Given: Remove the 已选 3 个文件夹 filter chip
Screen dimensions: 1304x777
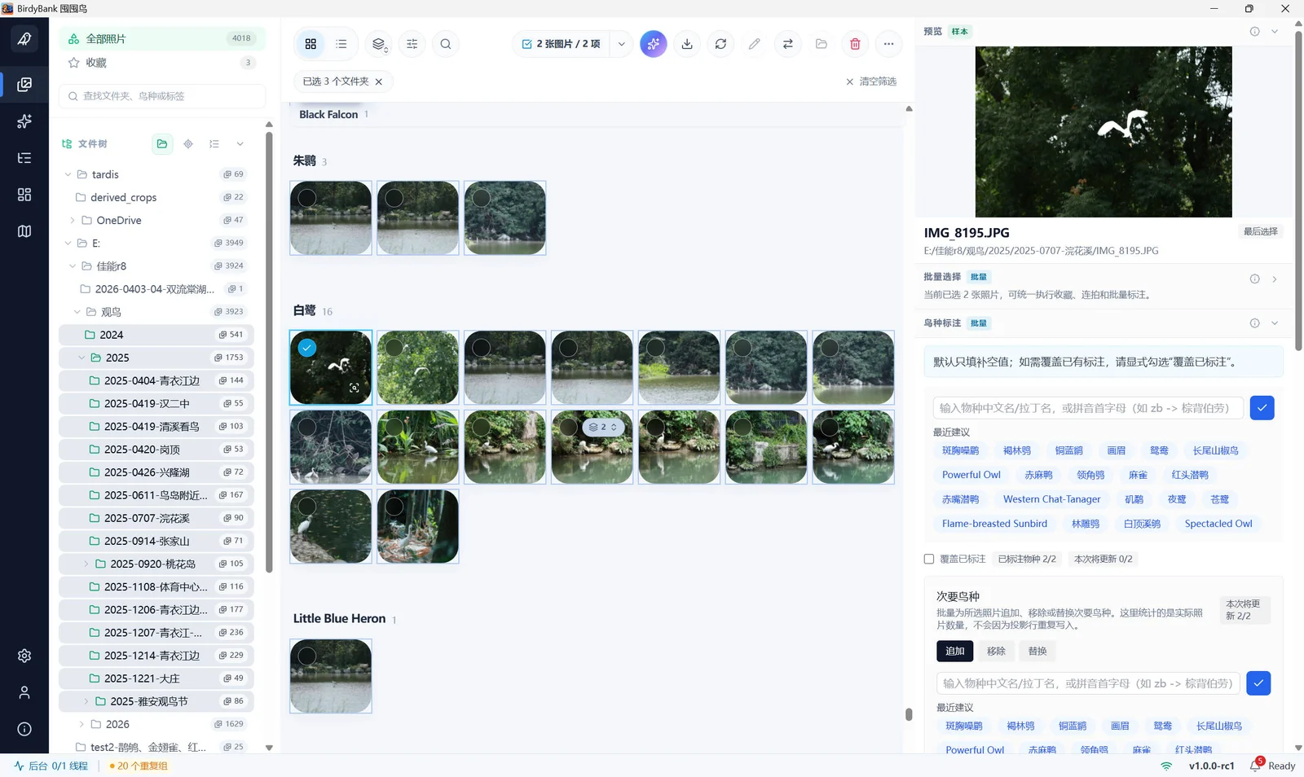Looking at the screenshot, I should click(x=379, y=81).
